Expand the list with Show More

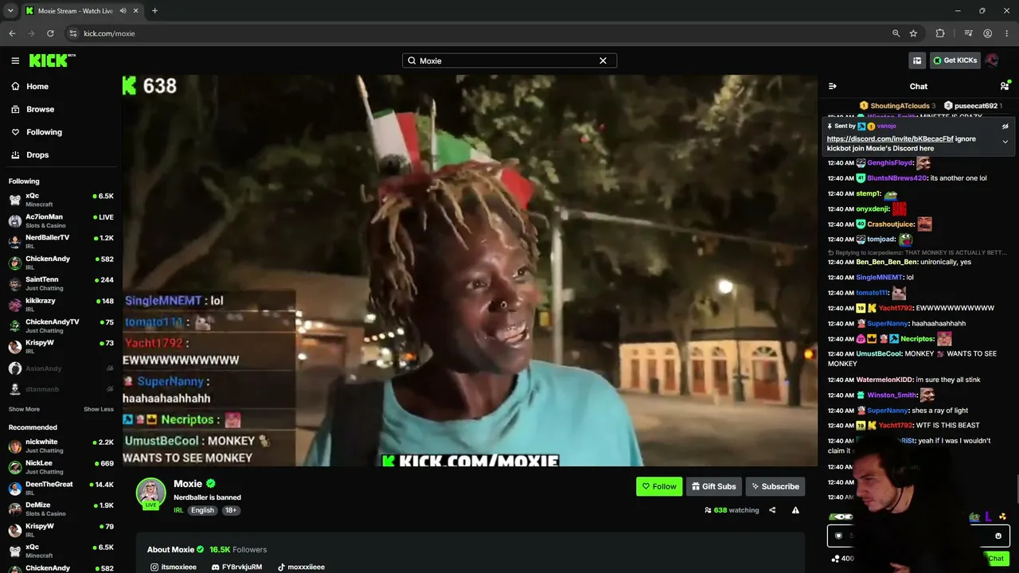click(24, 409)
